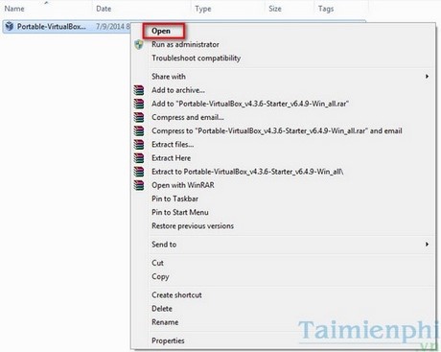
Task: Select the Portable-VirtualBox... file name
Action: pos(52,27)
